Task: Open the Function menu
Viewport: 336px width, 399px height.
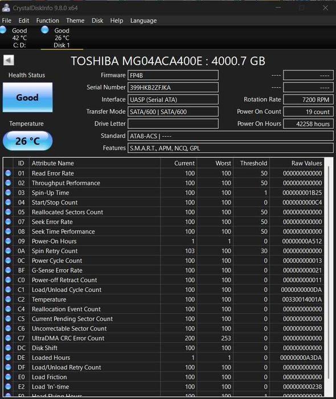Action: point(47,21)
